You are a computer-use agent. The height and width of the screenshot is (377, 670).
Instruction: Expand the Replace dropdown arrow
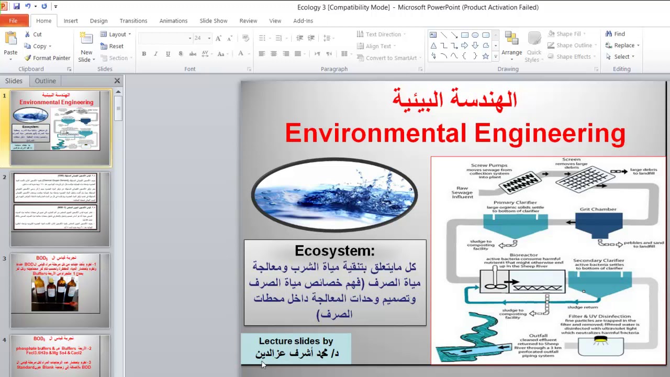pos(638,46)
